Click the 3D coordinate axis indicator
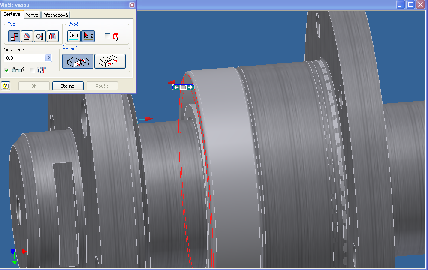428x270 pixels. click(x=18, y=256)
